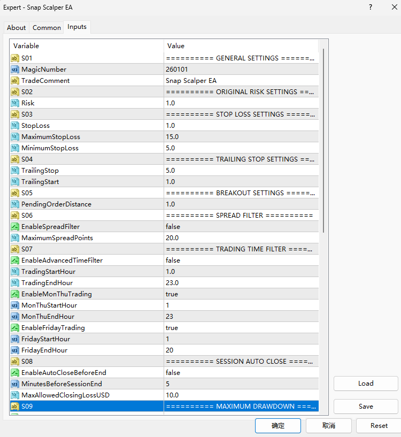Select the EnableMonThuTrading value true
This screenshot has width=401, height=437.
point(172,294)
